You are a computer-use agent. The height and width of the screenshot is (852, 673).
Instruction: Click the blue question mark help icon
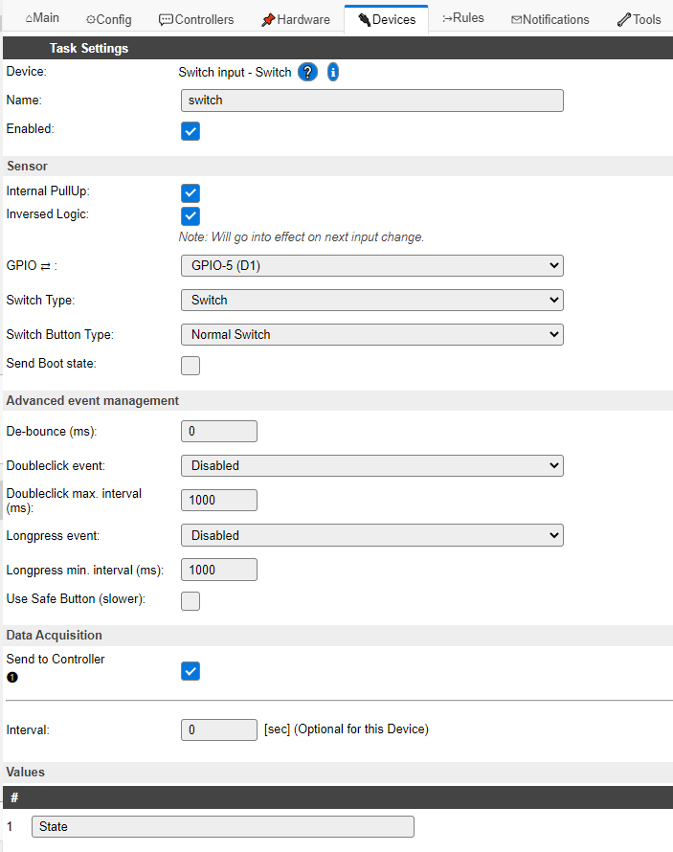(307, 73)
